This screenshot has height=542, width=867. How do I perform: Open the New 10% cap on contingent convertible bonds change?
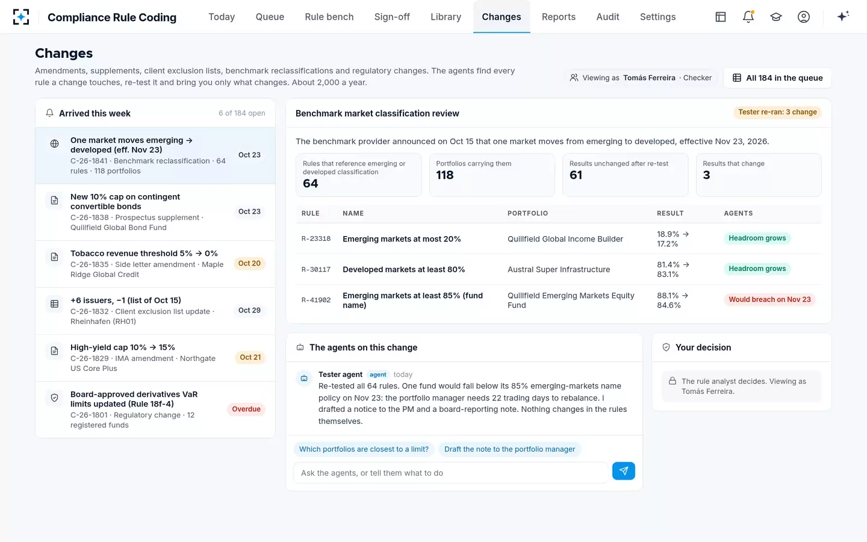click(x=155, y=212)
